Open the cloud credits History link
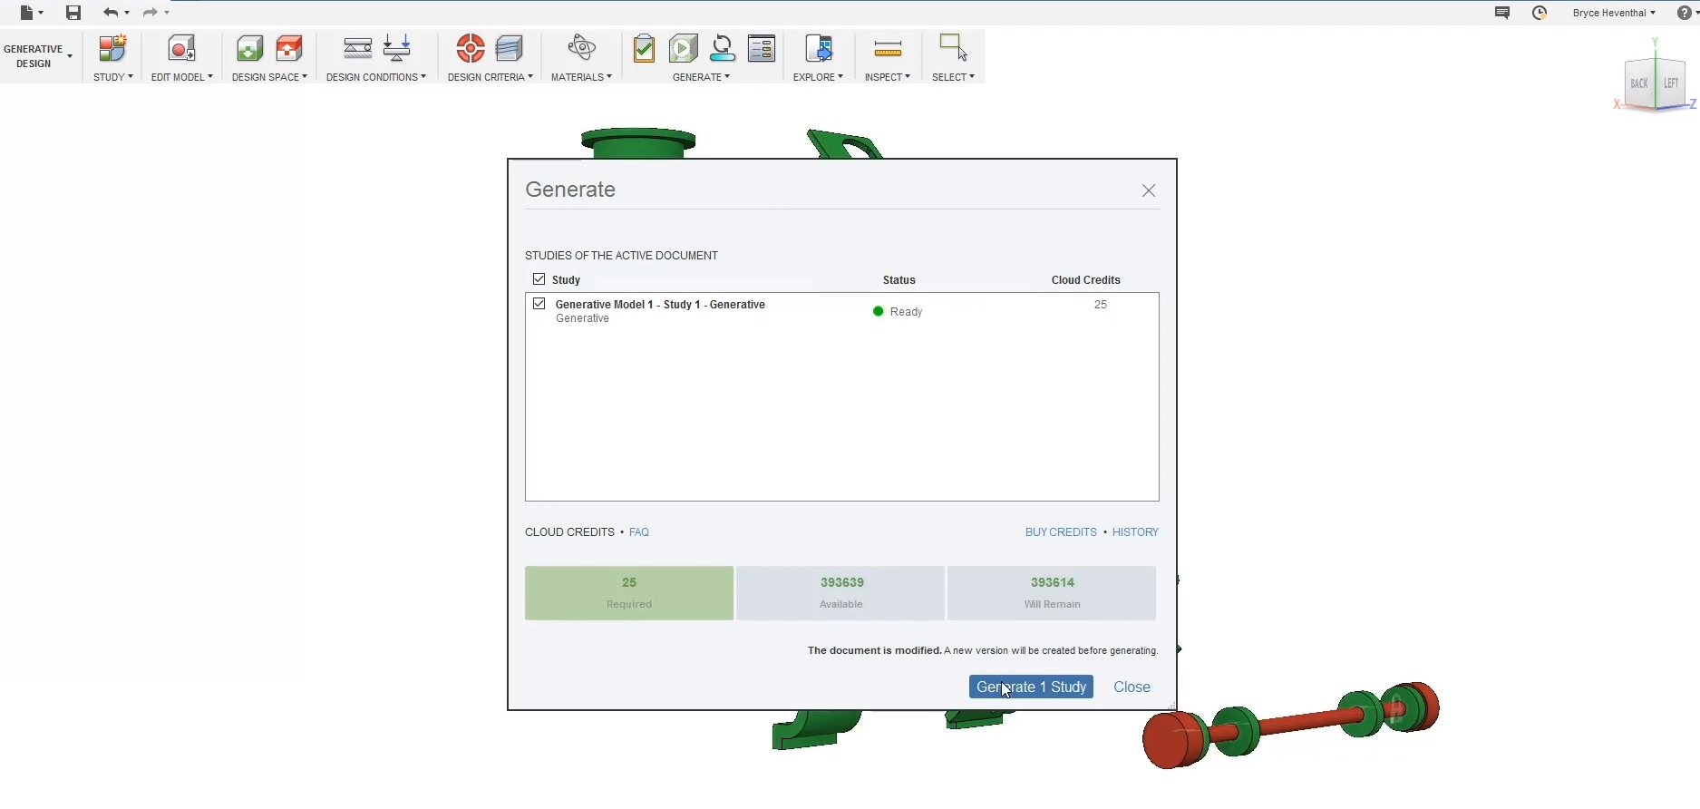The image size is (1700, 809). pos(1135,532)
